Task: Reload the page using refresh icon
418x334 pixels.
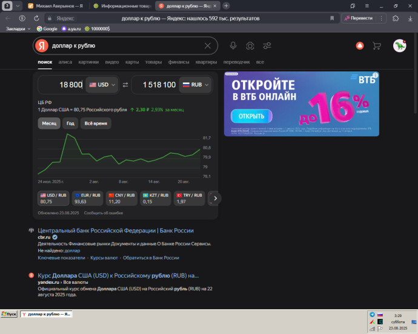Action: (x=36, y=18)
